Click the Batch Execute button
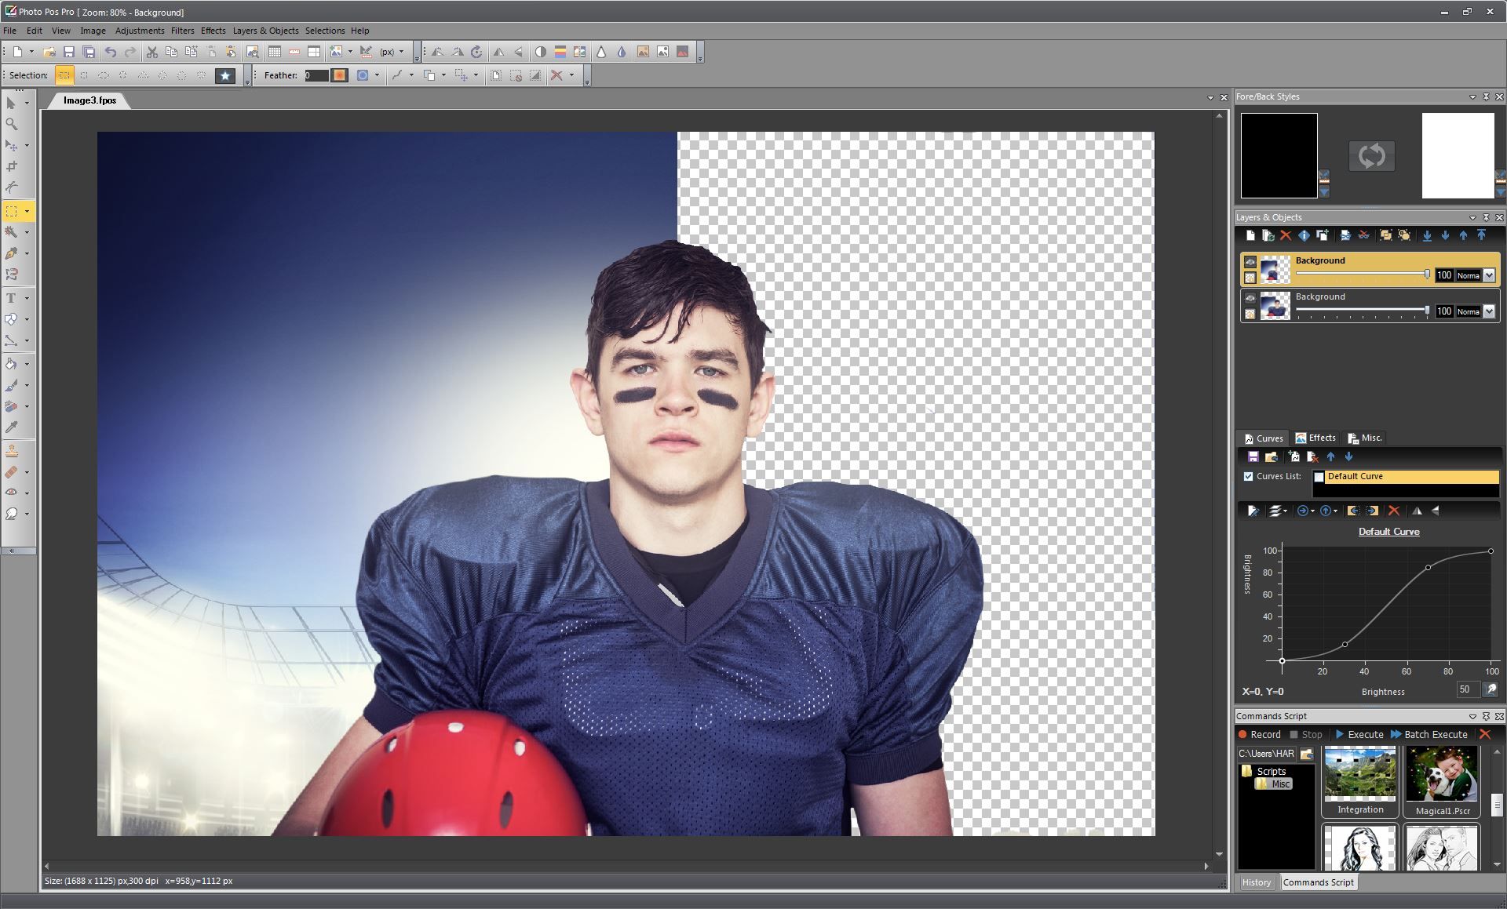Screen dimensions: 1507x909 (x=1429, y=734)
